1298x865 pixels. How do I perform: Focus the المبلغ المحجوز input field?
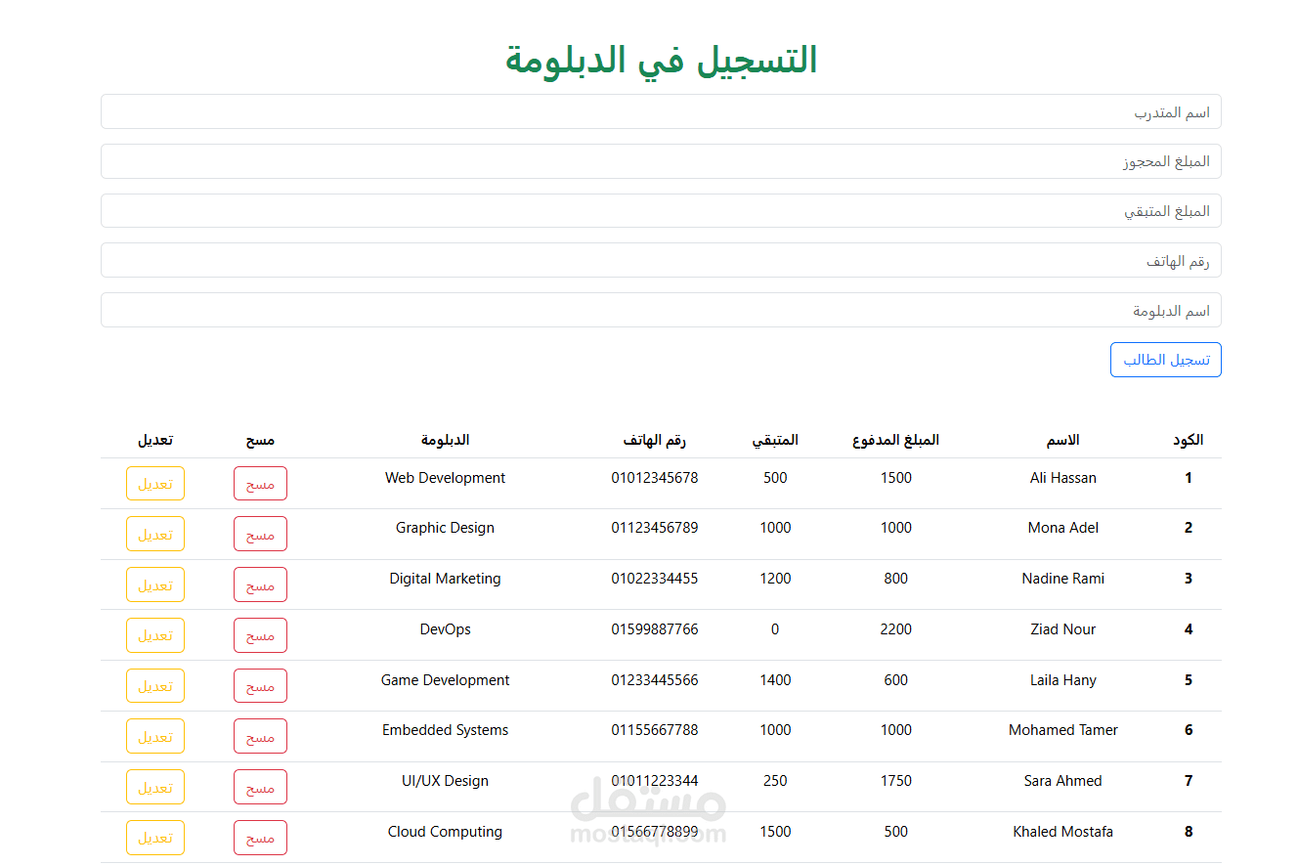[661, 161]
